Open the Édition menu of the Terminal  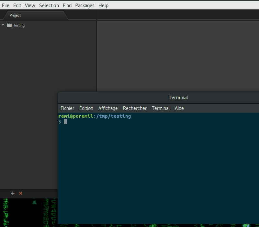(86, 108)
